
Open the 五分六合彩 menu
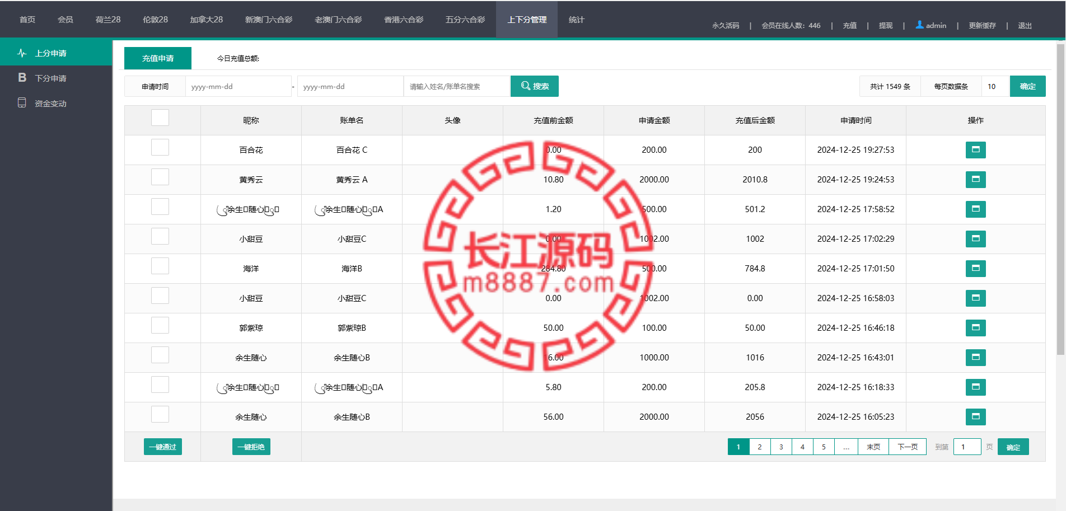(x=465, y=20)
